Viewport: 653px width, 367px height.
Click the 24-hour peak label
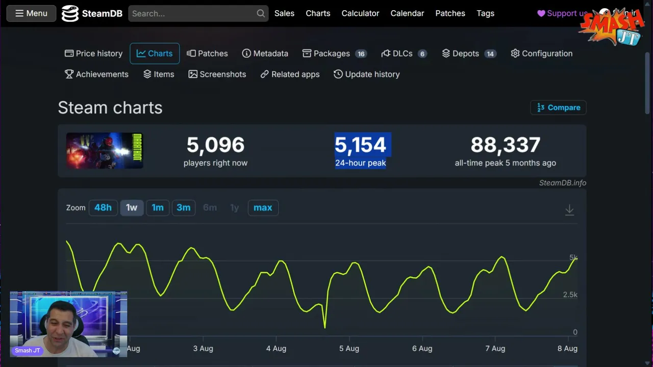click(360, 163)
